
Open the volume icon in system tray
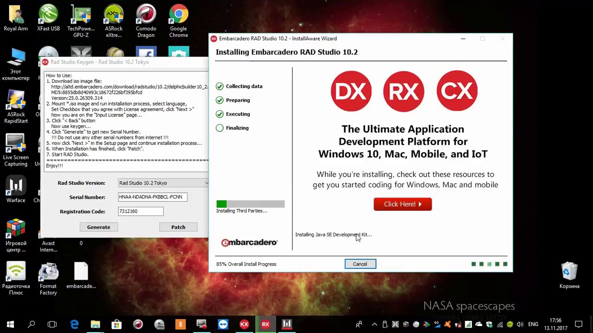point(520,324)
